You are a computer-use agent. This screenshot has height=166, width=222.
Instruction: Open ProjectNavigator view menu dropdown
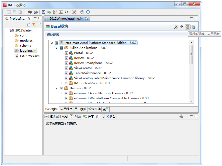pyautogui.click(x=40, y=23)
